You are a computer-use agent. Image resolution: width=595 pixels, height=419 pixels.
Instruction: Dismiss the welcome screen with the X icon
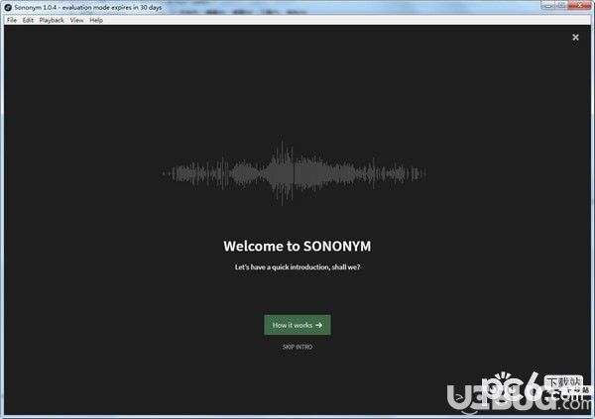pos(575,38)
